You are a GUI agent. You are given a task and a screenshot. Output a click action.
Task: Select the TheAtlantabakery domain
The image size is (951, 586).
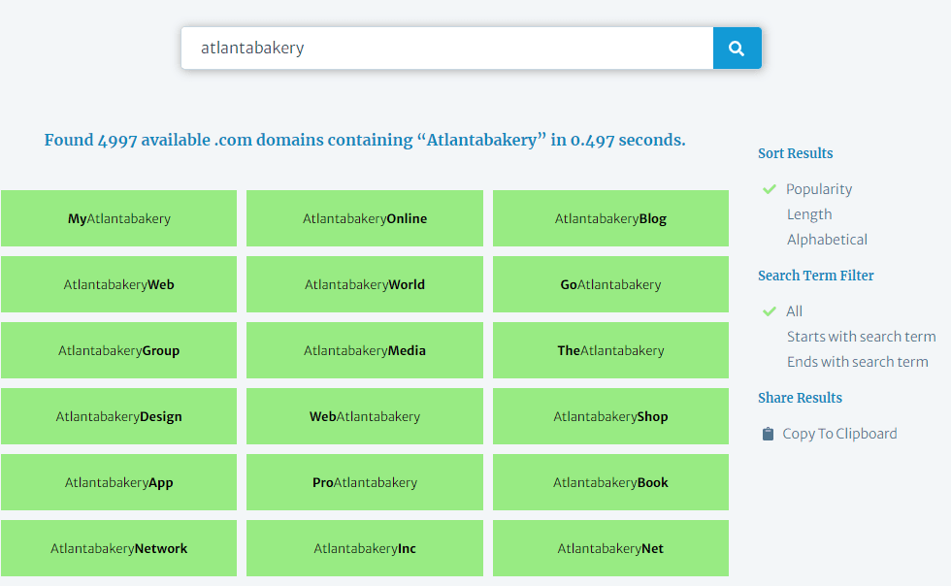610,350
